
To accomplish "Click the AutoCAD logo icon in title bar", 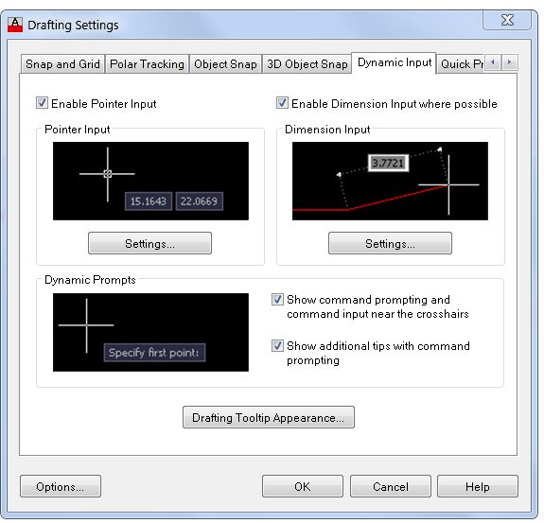I will coord(15,25).
